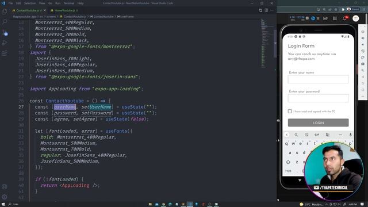Click the Windows Start button
Screen dimensions: 368x207
click(3, 204)
